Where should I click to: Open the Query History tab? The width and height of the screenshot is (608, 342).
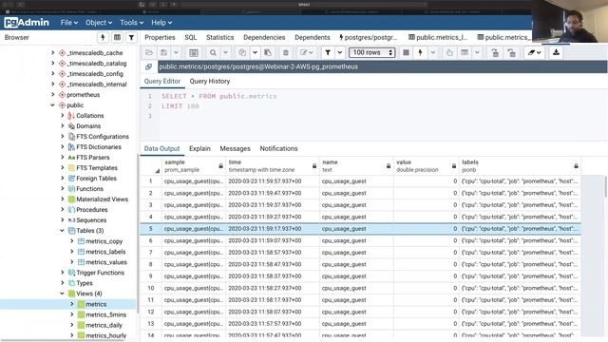click(x=210, y=81)
